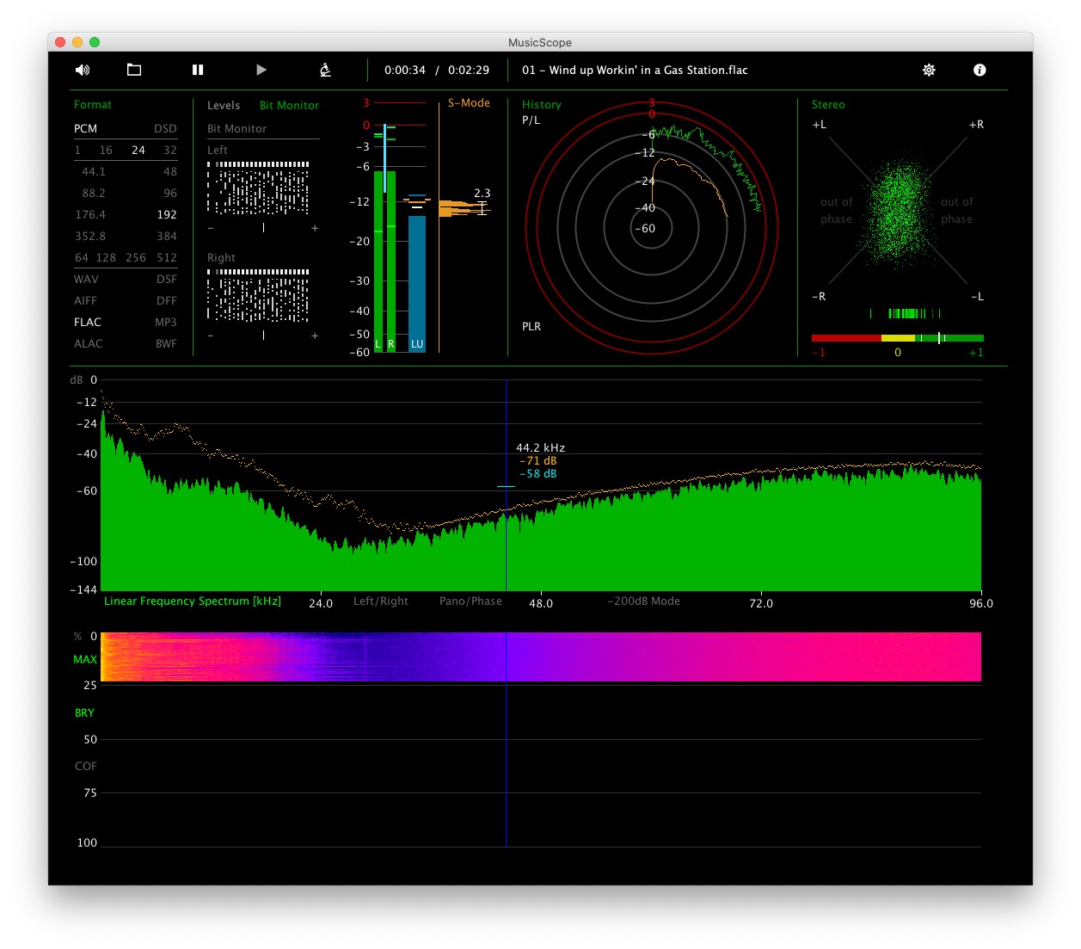The width and height of the screenshot is (1081, 949).
Task: Select Linear Frequency Spectrum [kHz] mode
Action: (193, 601)
